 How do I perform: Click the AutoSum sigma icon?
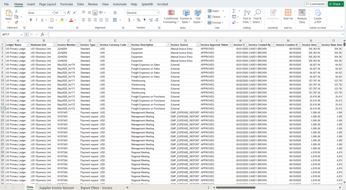point(234,11)
